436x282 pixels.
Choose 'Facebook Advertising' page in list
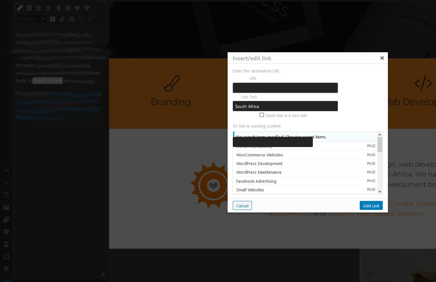click(x=256, y=181)
